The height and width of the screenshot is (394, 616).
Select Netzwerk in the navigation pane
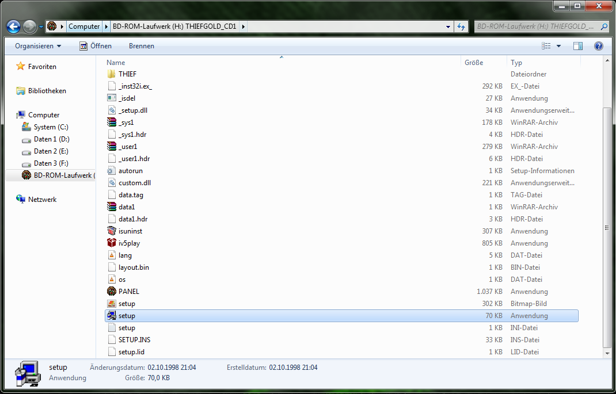(x=42, y=200)
